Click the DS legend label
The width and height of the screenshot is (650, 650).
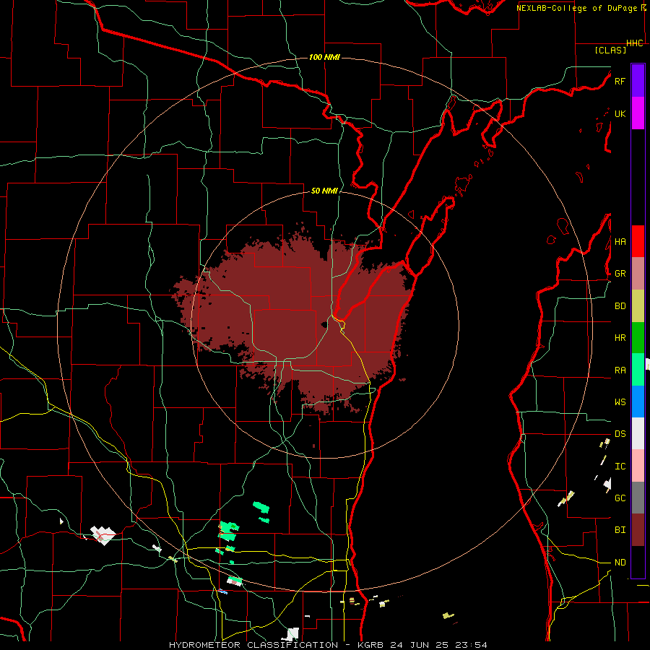620,434
